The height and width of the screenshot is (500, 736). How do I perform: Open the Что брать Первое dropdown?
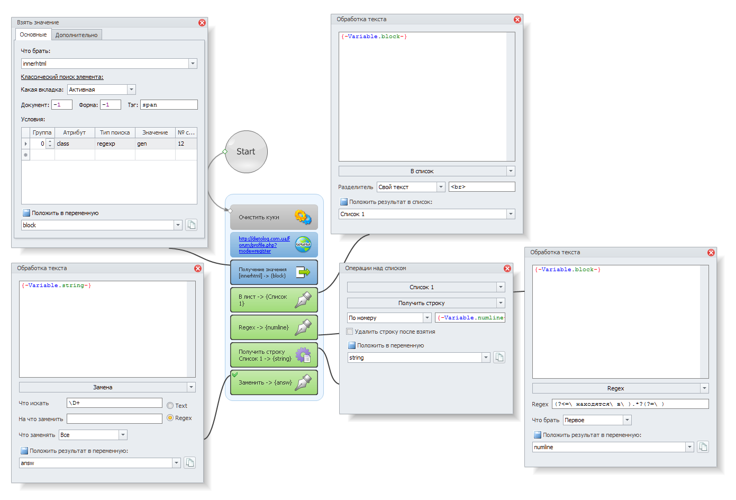(x=627, y=420)
